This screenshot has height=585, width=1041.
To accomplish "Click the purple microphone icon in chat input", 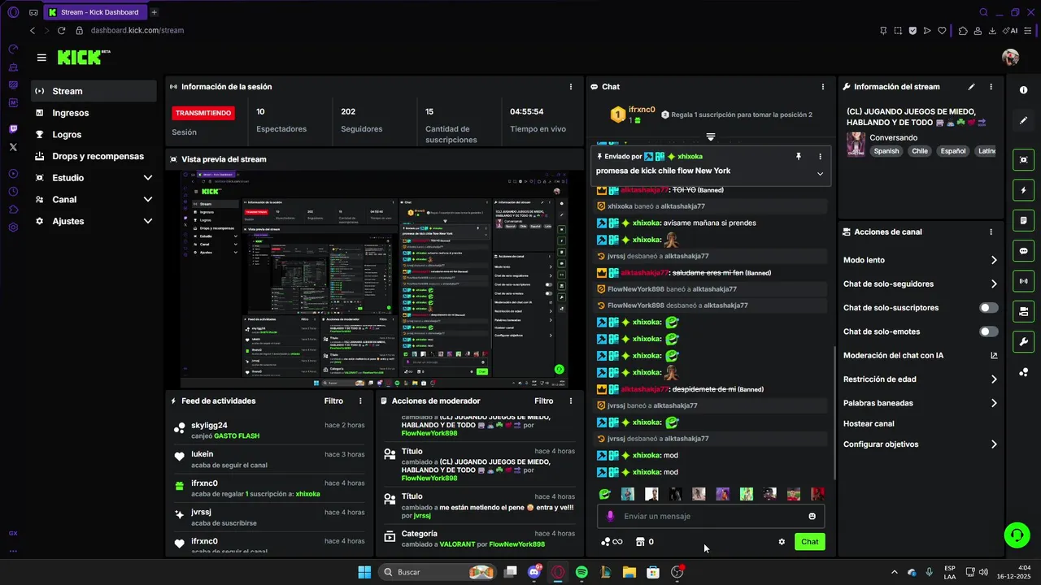I will click(610, 516).
